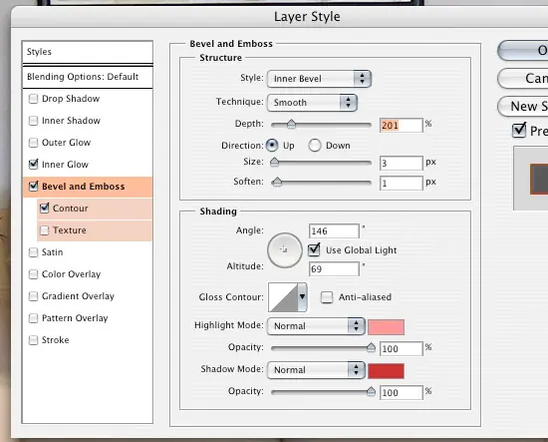The width and height of the screenshot is (548, 442).
Task: Expand the Gloss Contour picker arrow
Action: pyautogui.click(x=302, y=297)
